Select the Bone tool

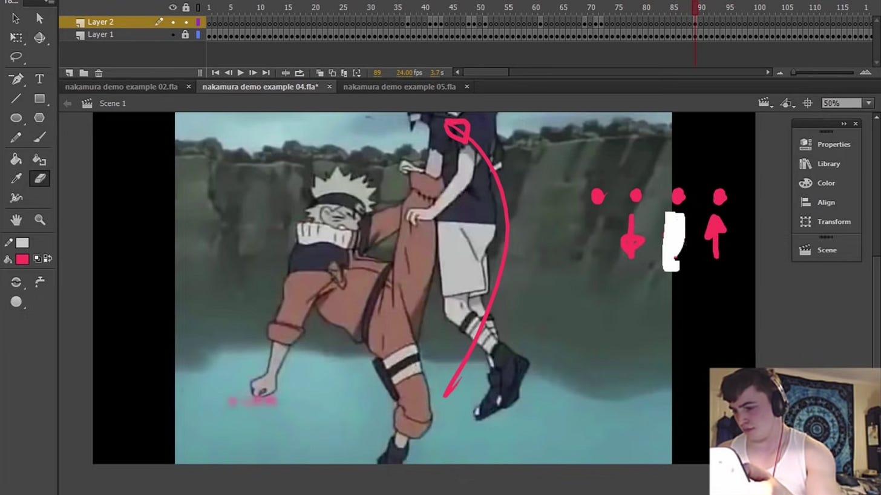[16, 198]
